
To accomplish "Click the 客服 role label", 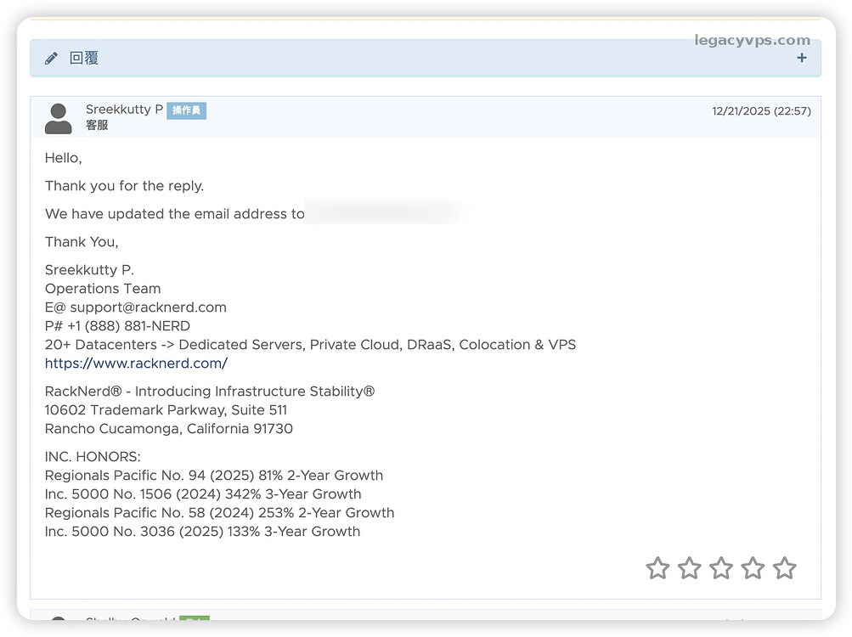I will point(97,126).
